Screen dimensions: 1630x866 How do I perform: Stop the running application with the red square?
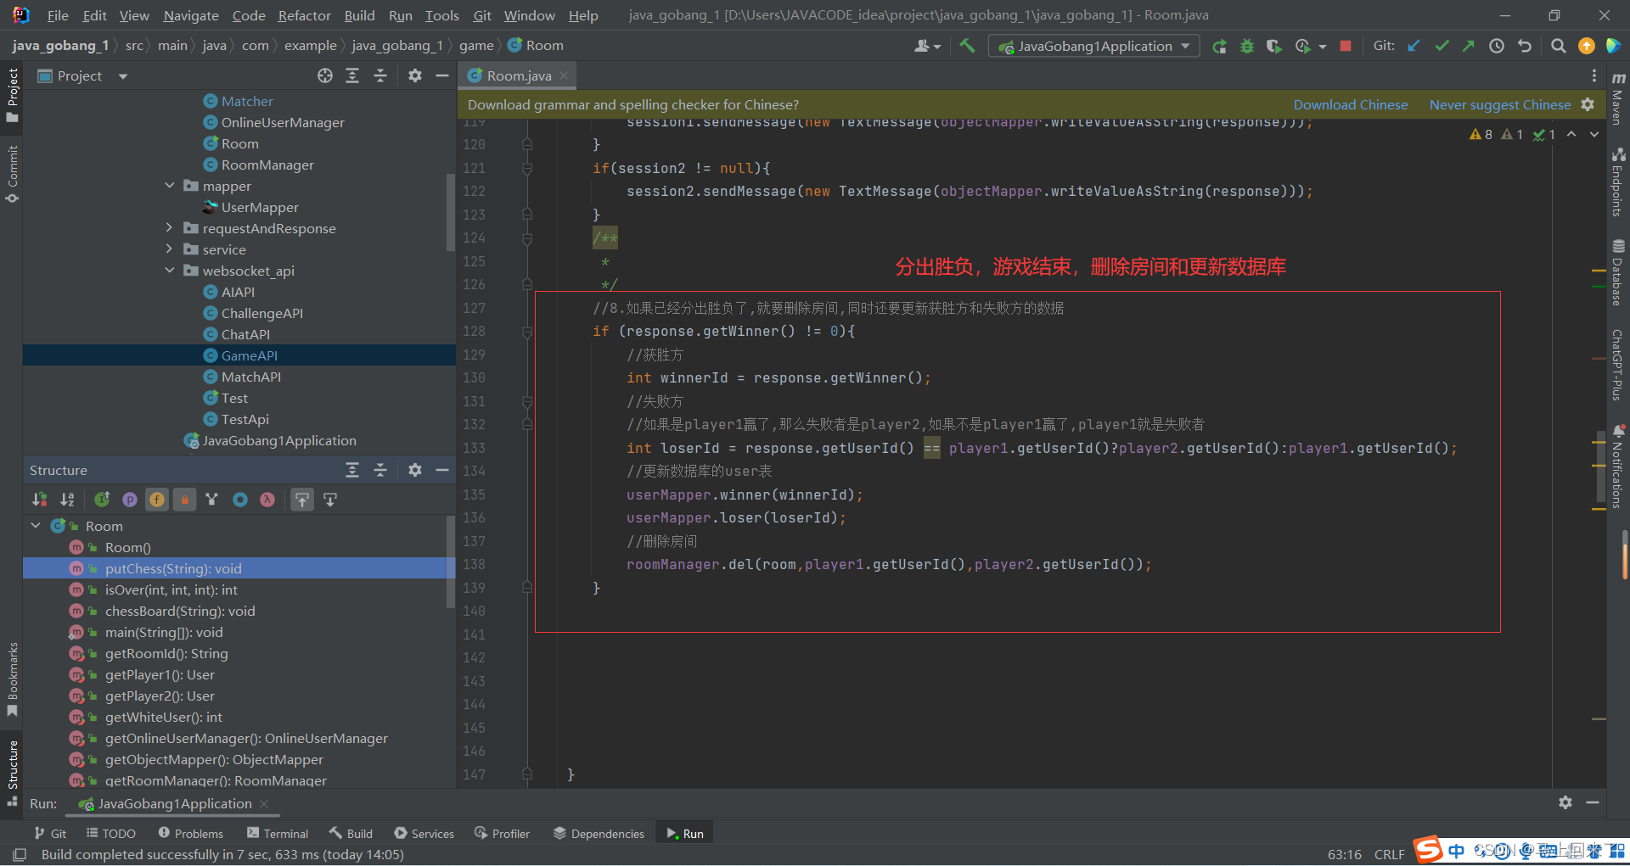1346,46
